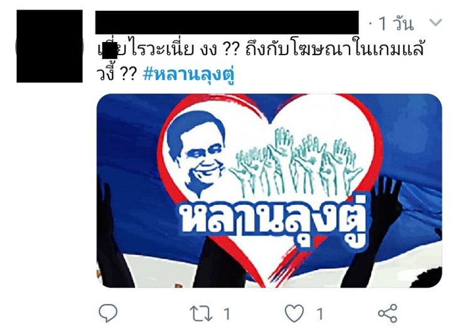The image size is (457, 331).
Task: View the like count of 1
Action: point(320,314)
